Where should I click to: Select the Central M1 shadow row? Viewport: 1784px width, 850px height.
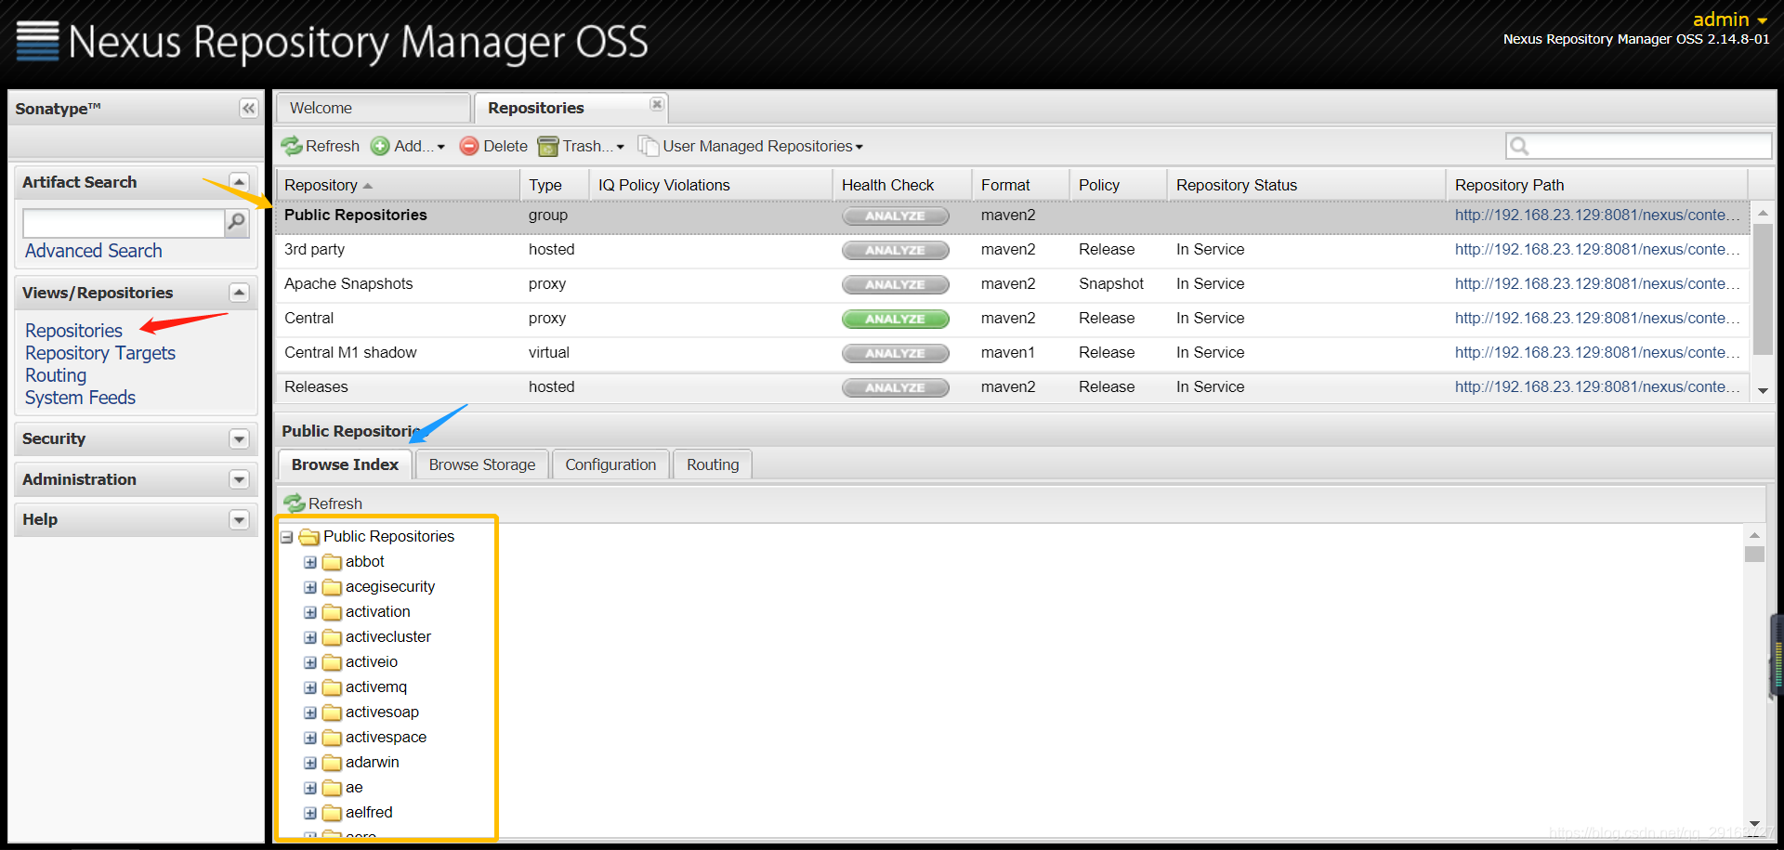[x=1013, y=353]
